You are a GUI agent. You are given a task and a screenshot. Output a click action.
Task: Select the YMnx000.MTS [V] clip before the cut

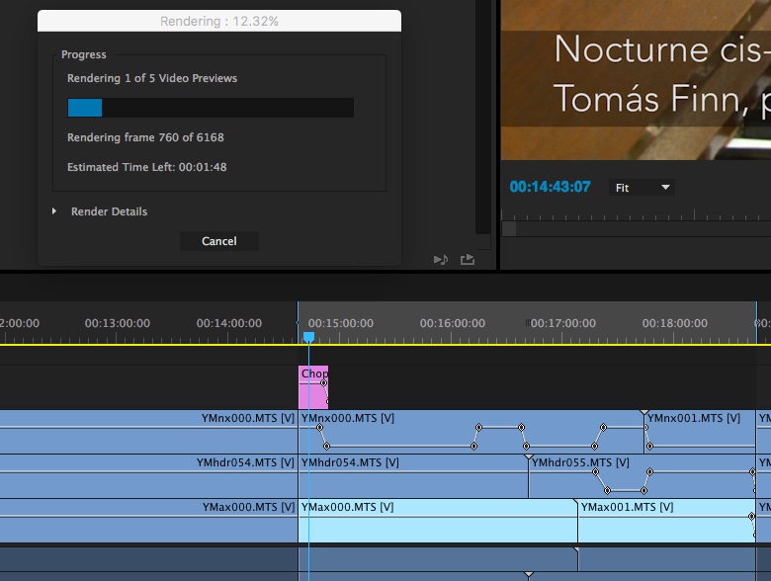(148, 432)
